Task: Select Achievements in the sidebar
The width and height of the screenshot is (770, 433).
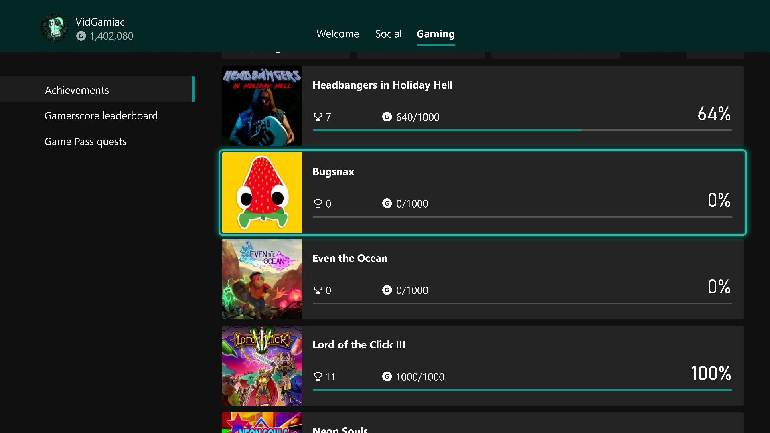Action: pos(77,90)
